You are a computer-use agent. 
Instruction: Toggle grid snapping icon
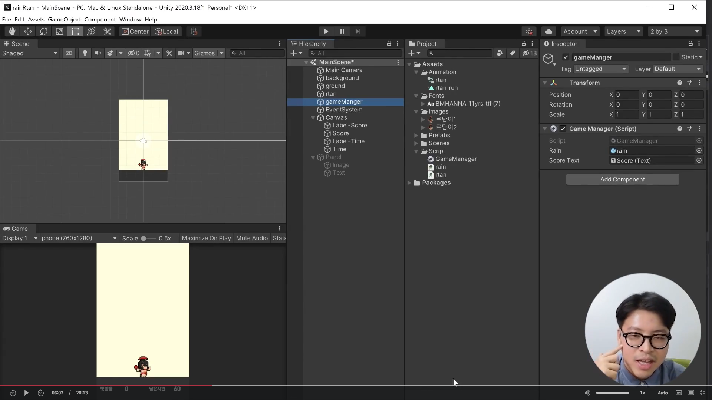194,31
